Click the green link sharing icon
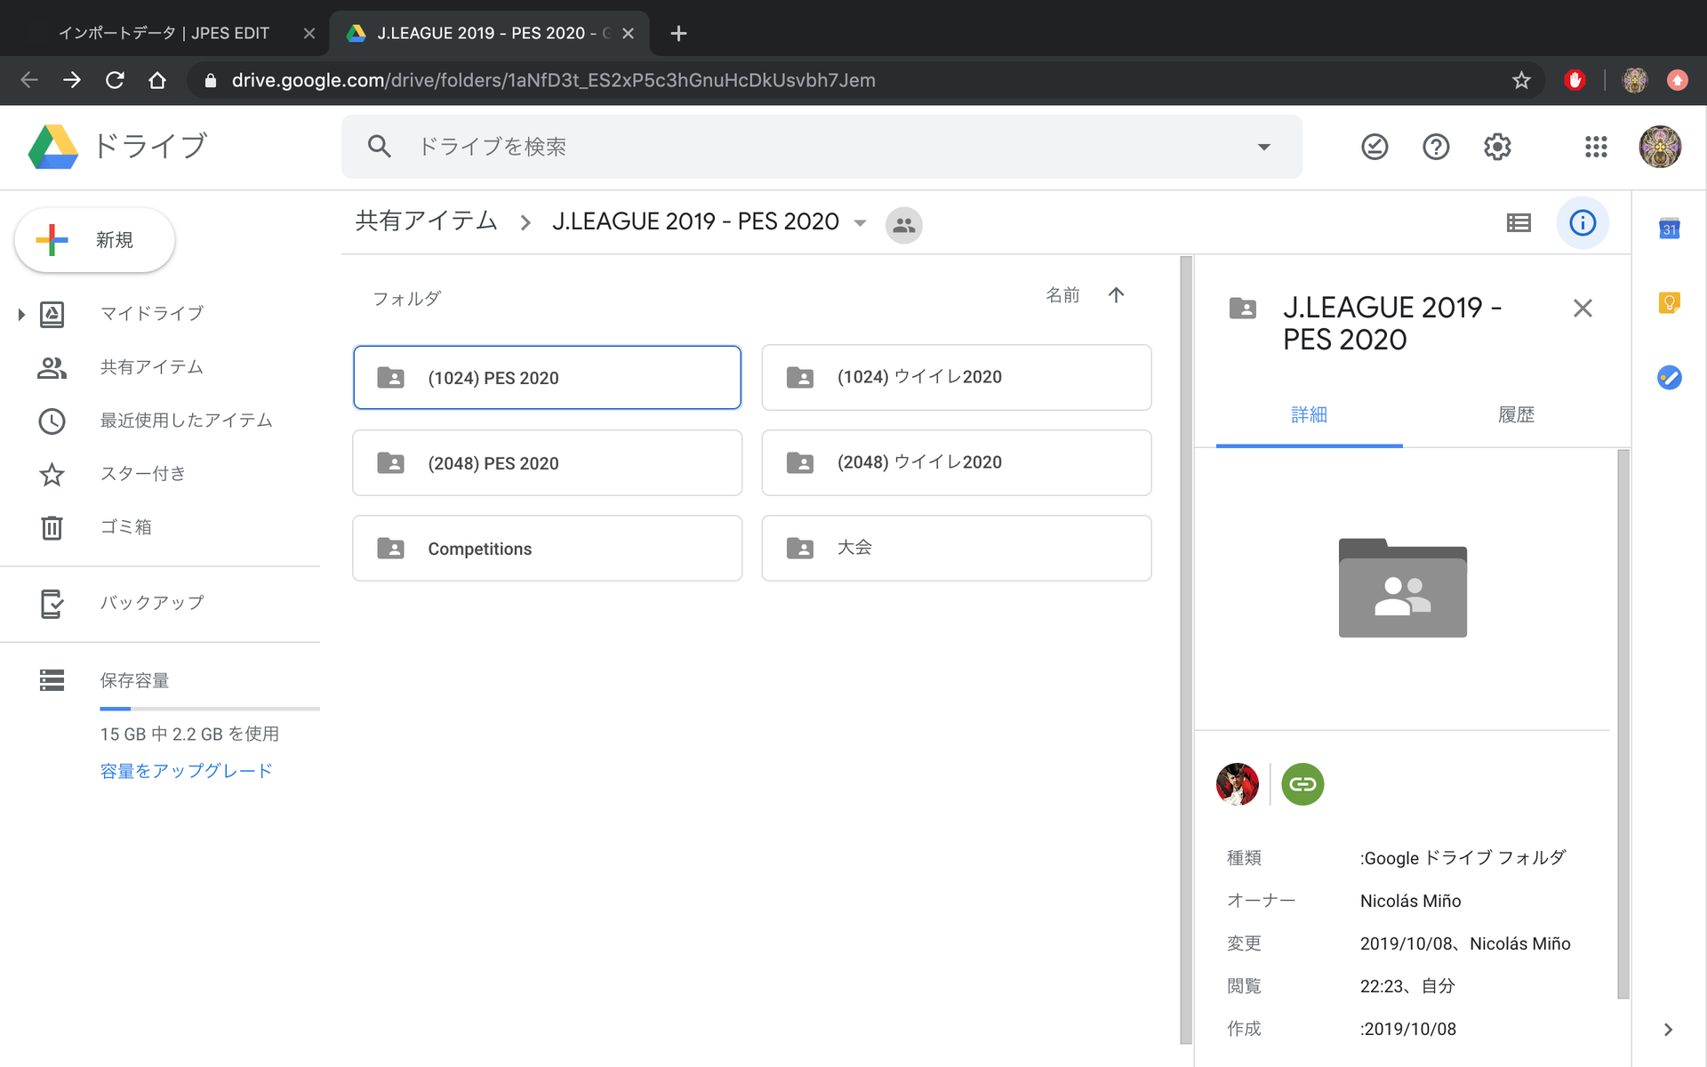Screen dimensions: 1707x1067 1302,784
